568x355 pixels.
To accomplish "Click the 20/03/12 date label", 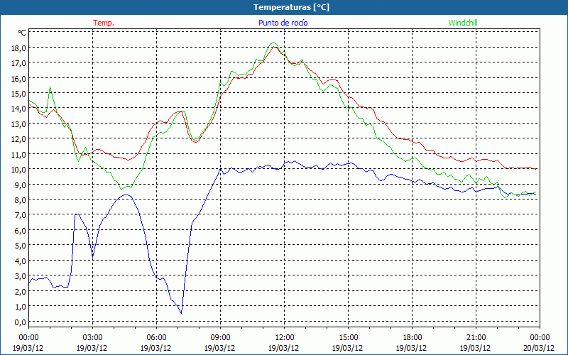I will tap(539, 348).
